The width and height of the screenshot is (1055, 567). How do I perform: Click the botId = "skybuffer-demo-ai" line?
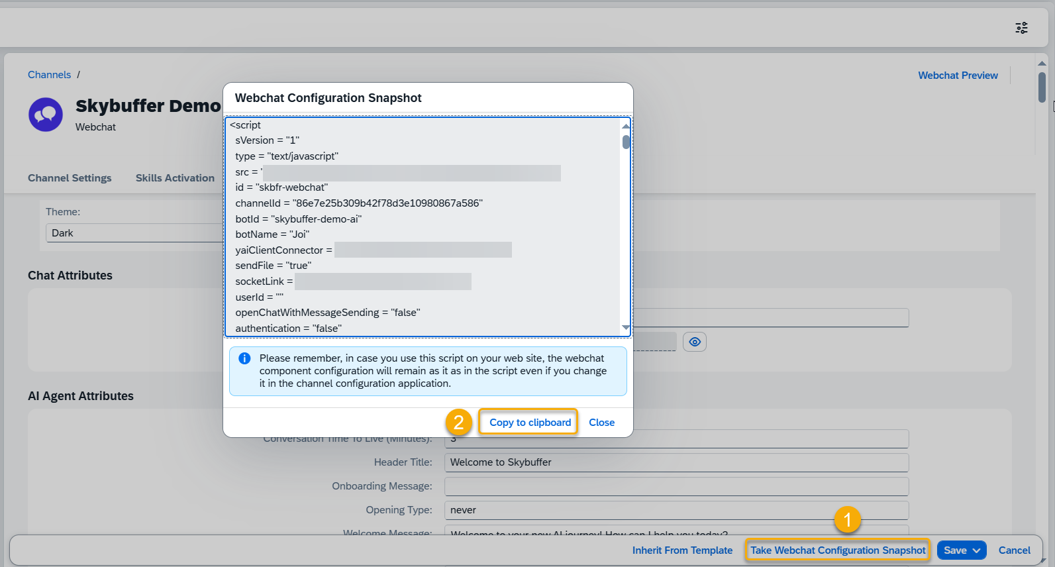tap(299, 219)
